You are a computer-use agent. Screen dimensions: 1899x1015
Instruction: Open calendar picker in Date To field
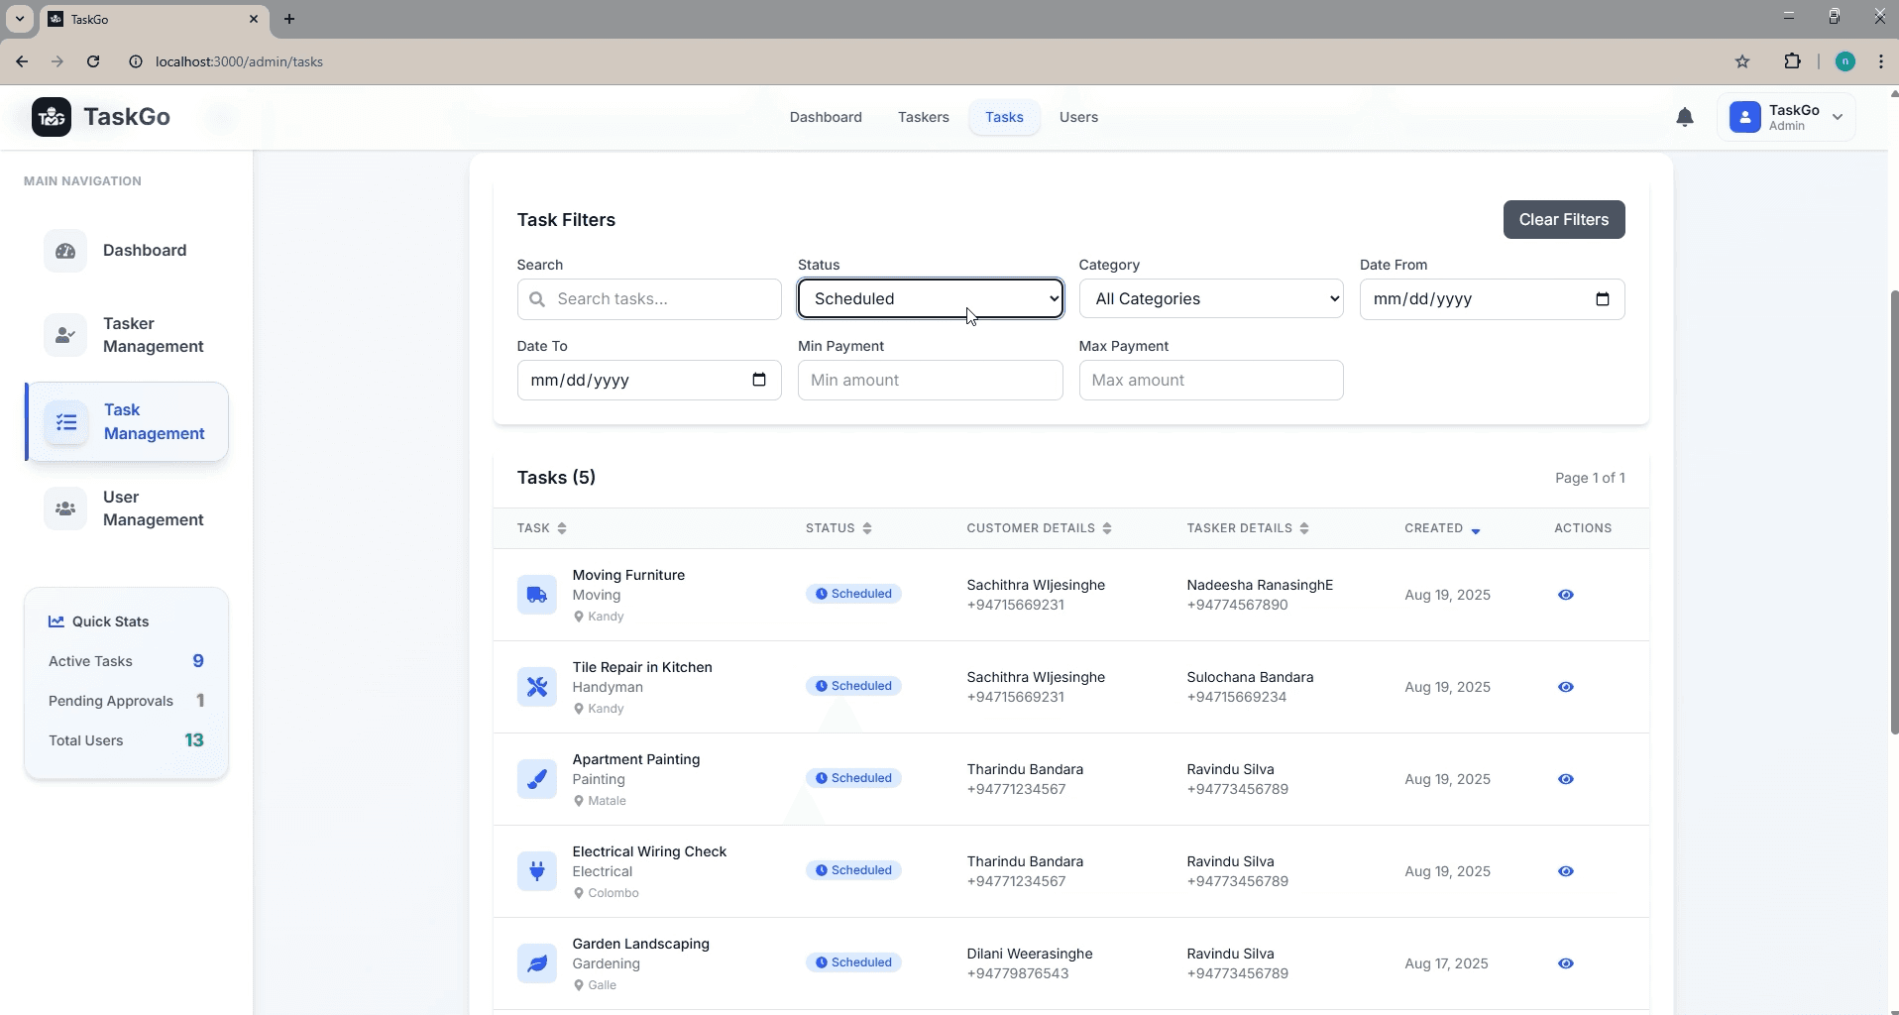coord(759,380)
